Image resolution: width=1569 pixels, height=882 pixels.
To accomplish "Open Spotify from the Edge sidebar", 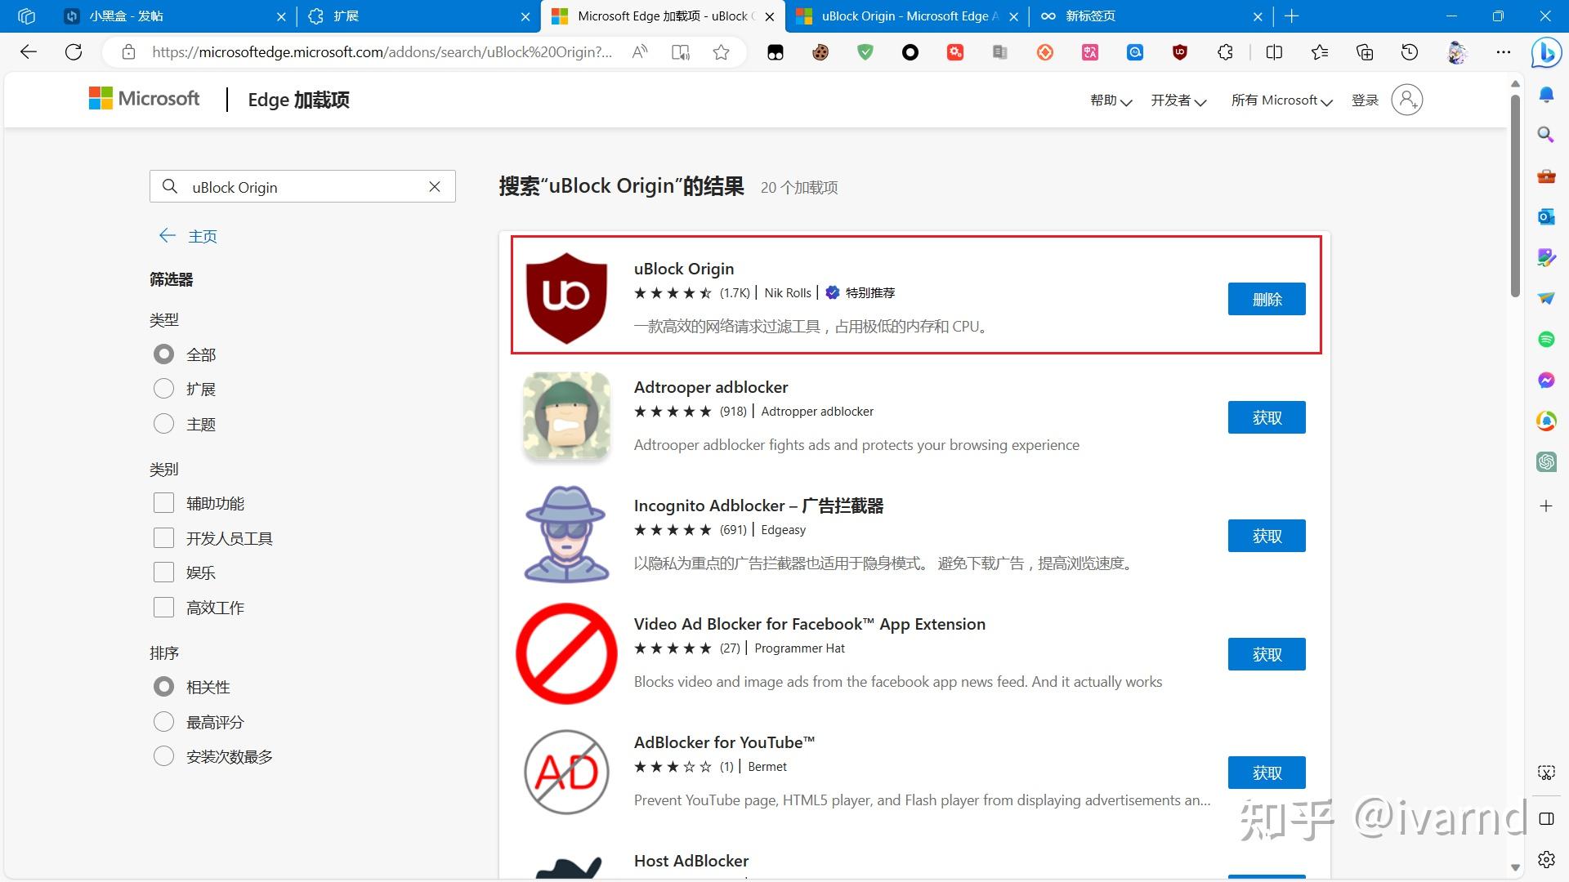I will coord(1546,339).
